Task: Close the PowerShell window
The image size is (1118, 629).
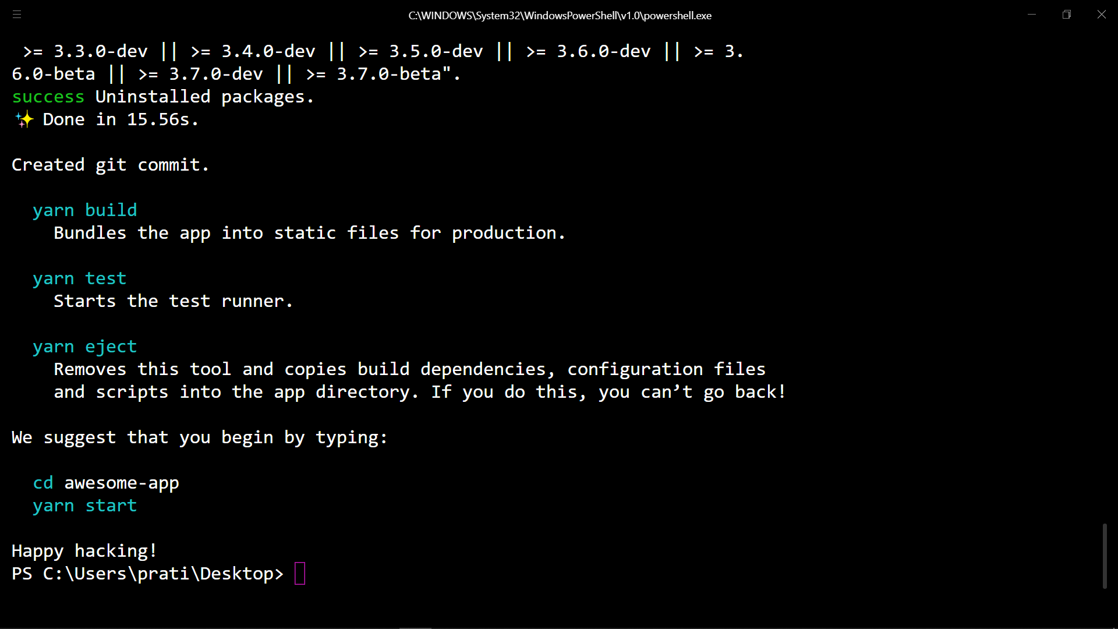Action: [x=1101, y=15]
